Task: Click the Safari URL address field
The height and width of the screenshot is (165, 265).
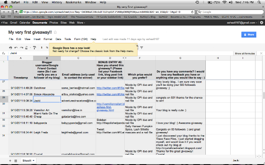Action: 106,12
